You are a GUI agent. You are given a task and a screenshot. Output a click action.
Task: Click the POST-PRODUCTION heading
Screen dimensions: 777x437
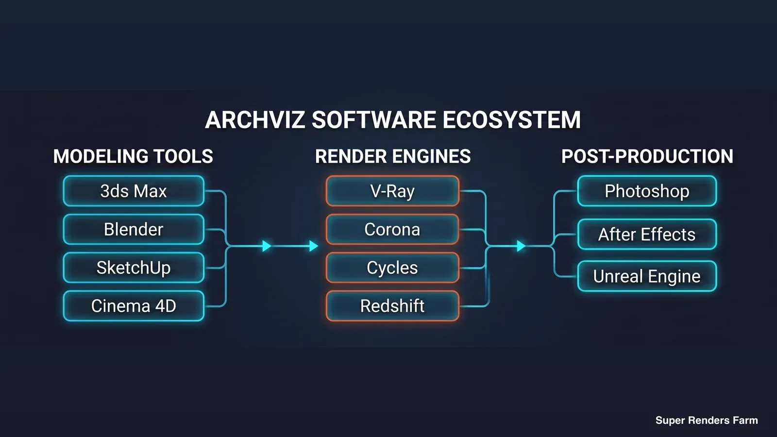[x=647, y=156]
